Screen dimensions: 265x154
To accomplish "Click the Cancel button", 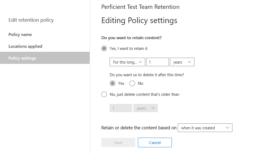I will pos(155,142).
